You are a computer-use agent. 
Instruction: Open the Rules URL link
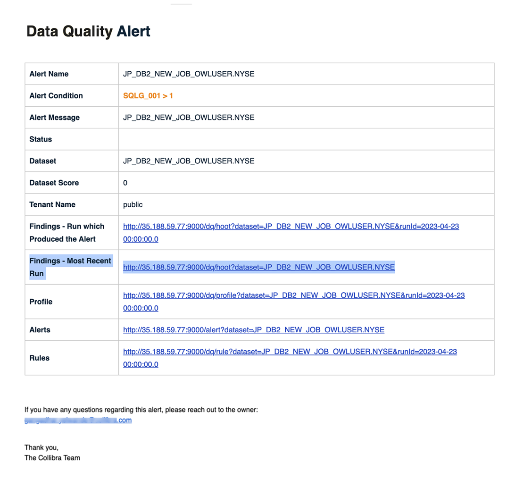pos(290,352)
